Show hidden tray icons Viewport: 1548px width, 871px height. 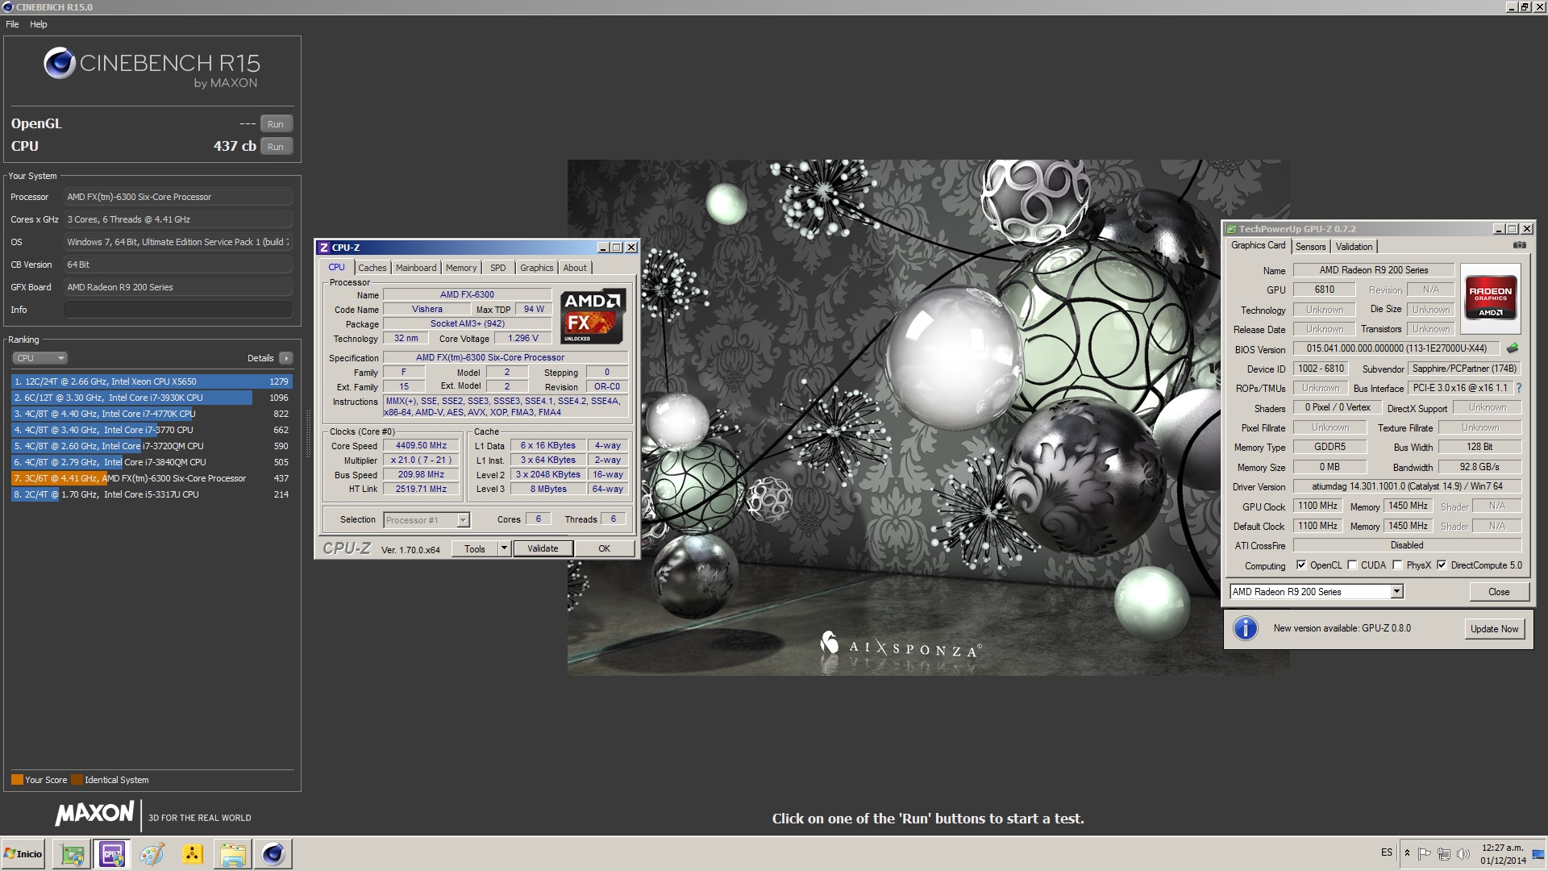point(1407,853)
